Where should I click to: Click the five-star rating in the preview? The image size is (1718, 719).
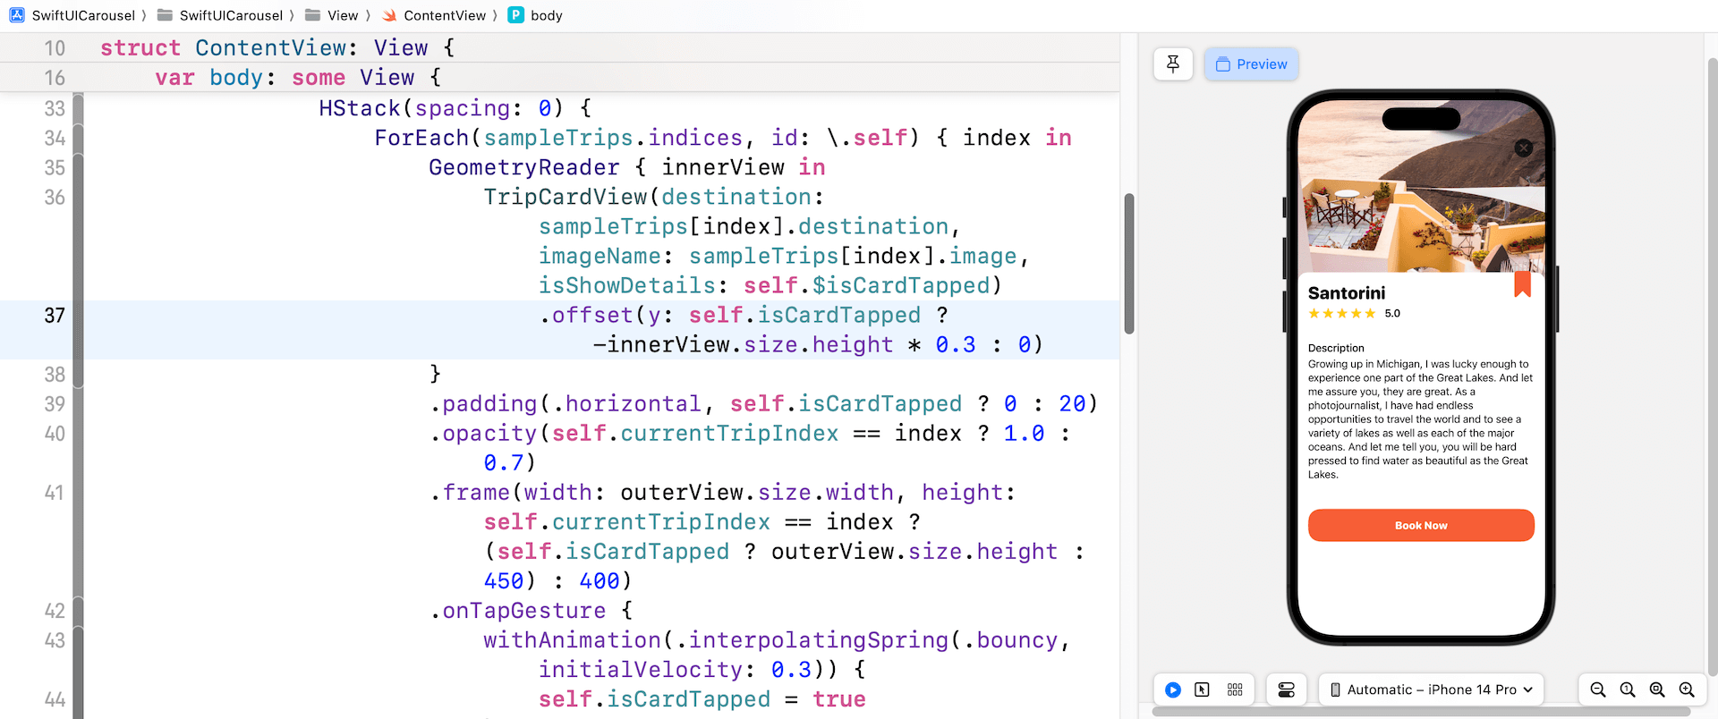click(x=1341, y=313)
